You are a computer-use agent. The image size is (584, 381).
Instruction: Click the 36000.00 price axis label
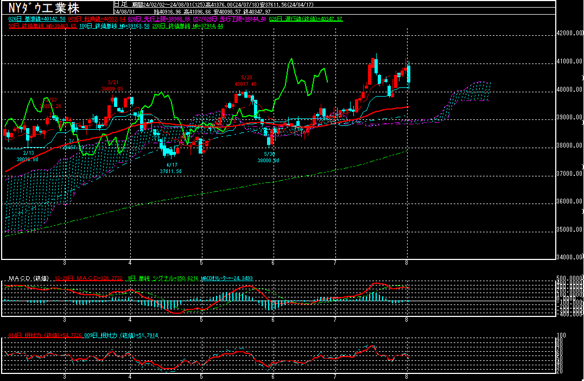pos(569,201)
